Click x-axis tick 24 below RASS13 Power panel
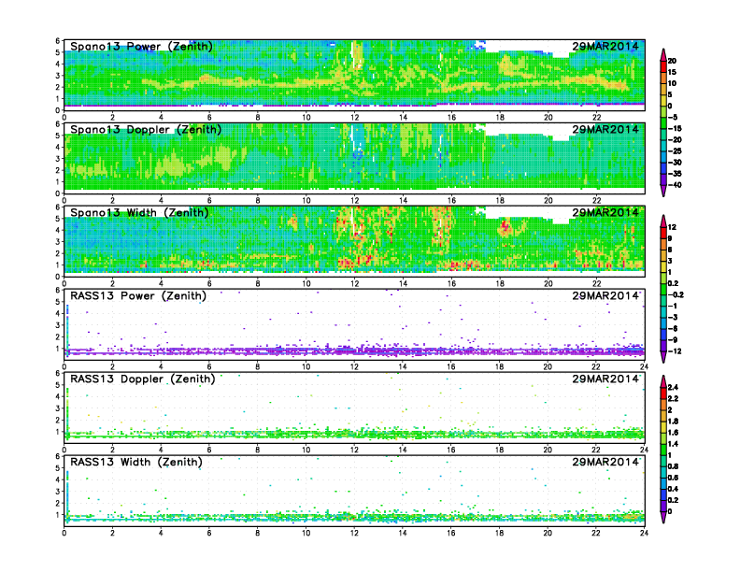Image resolution: width=740 pixels, height=572 pixels. 644,366
